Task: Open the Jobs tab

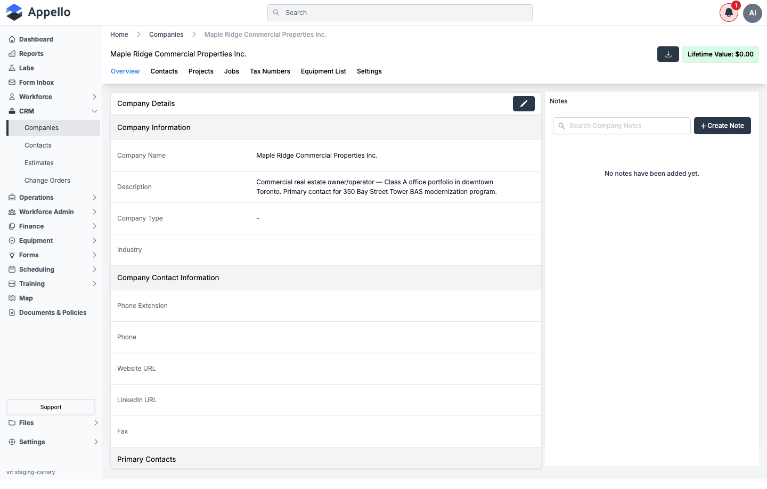Action: tap(232, 71)
